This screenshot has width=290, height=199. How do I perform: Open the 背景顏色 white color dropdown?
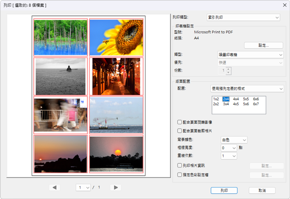(x=234, y=140)
